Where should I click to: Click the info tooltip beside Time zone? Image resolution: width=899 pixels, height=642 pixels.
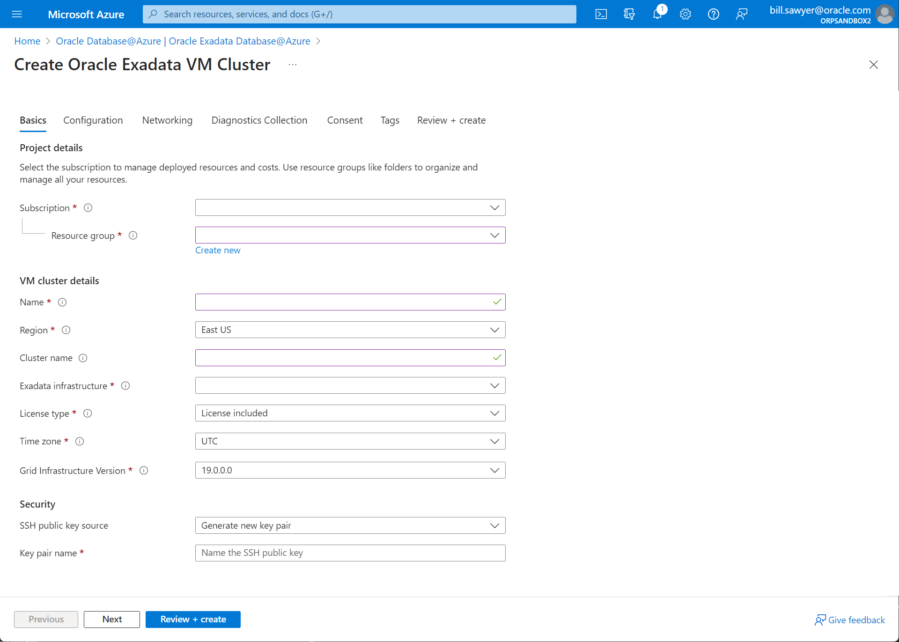pos(80,441)
